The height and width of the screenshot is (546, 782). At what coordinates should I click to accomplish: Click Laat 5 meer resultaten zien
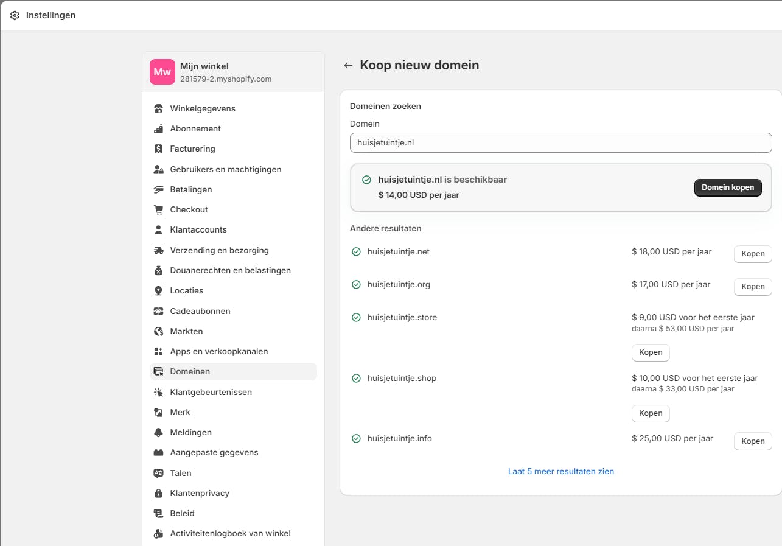click(x=560, y=471)
